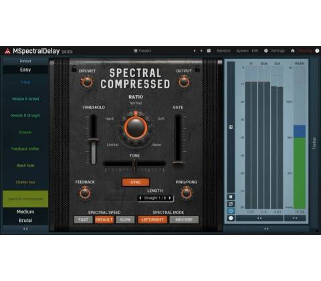Collapse the left preset panel via bottom arrows
This screenshot has width=321, height=281.
pos(25,229)
